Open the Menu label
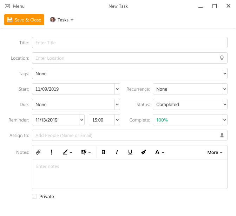 point(19,6)
